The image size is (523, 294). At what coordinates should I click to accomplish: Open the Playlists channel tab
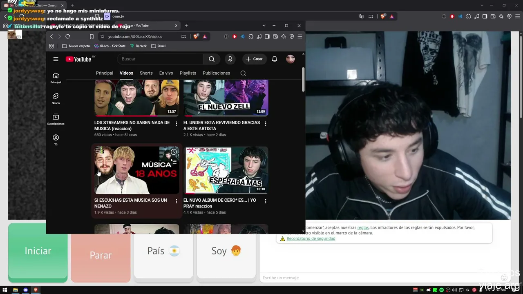click(x=188, y=73)
